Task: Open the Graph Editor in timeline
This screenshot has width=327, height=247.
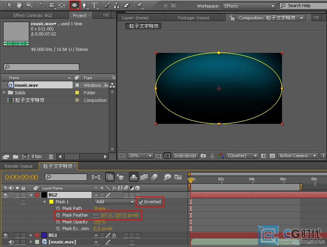Action: point(178,177)
